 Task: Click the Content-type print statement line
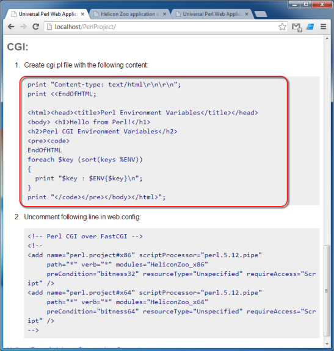pyautogui.click(x=104, y=85)
